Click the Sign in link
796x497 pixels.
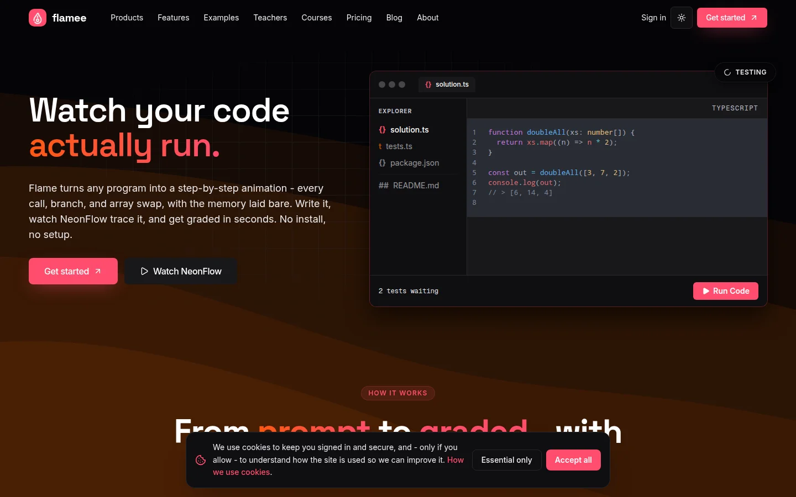(x=653, y=18)
